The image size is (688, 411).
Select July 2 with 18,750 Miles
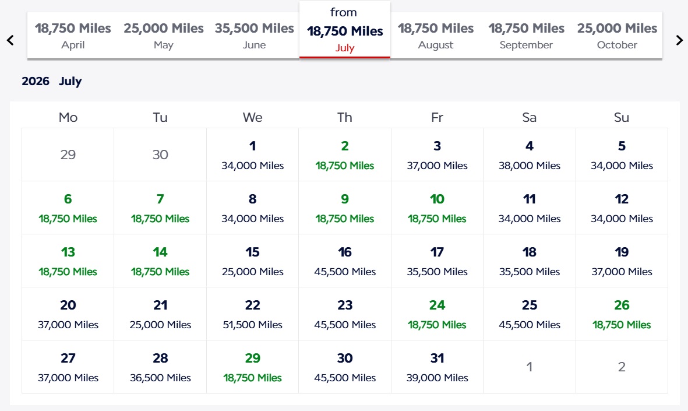pyautogui.click(x=344, y=155)
